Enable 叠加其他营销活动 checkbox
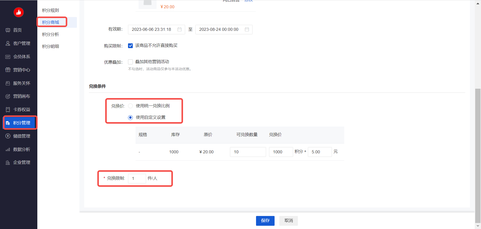This screenshot has height=229, width=481. (x=130, y=62)
